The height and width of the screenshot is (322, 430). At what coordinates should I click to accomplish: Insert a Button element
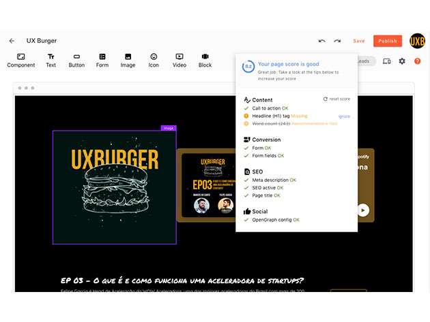(76, 61)
